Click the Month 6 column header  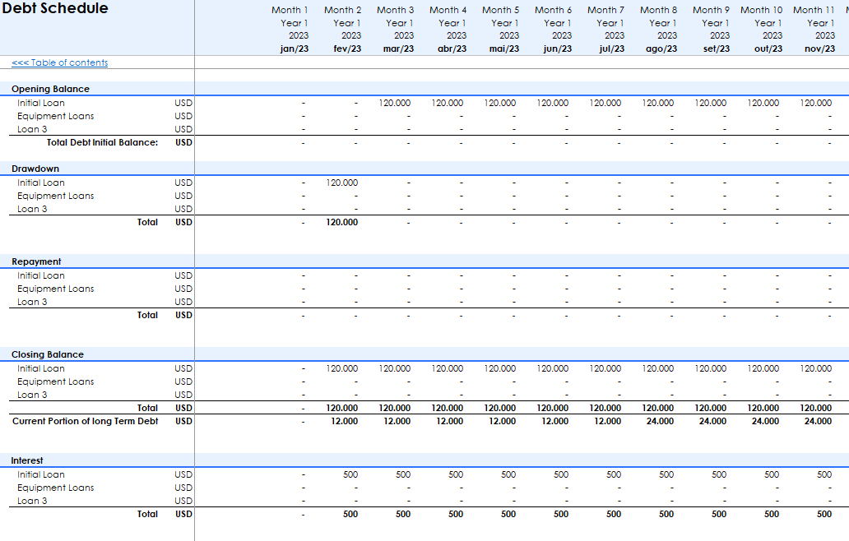pos(553,10)
